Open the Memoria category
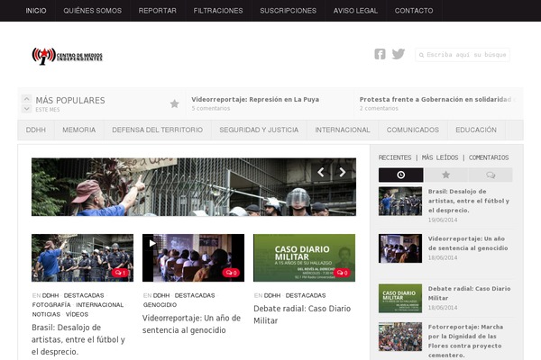Image resolution: width=541 pixels, height=360 pixels. coord(79,130)
